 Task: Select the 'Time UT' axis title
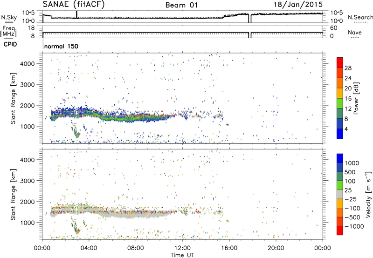click(x=182, y=255)
